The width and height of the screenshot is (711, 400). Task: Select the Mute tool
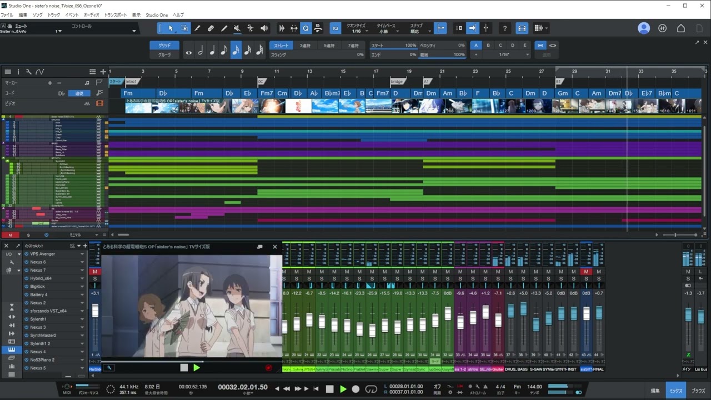coord(237,28)
